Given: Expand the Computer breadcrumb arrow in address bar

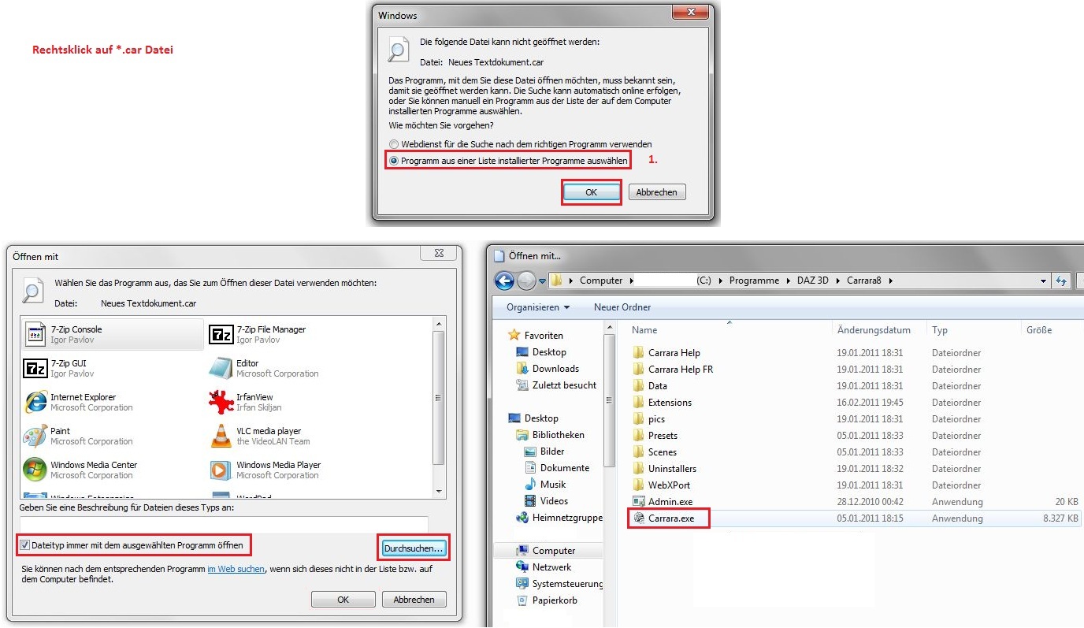Looking at the screenshot, I should (x=631, y=281).
